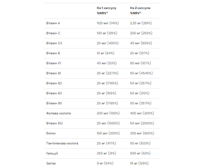Select the "Вітамін B3" row label
Viewport: 201px width, 167px height.
tap(54, 93)
